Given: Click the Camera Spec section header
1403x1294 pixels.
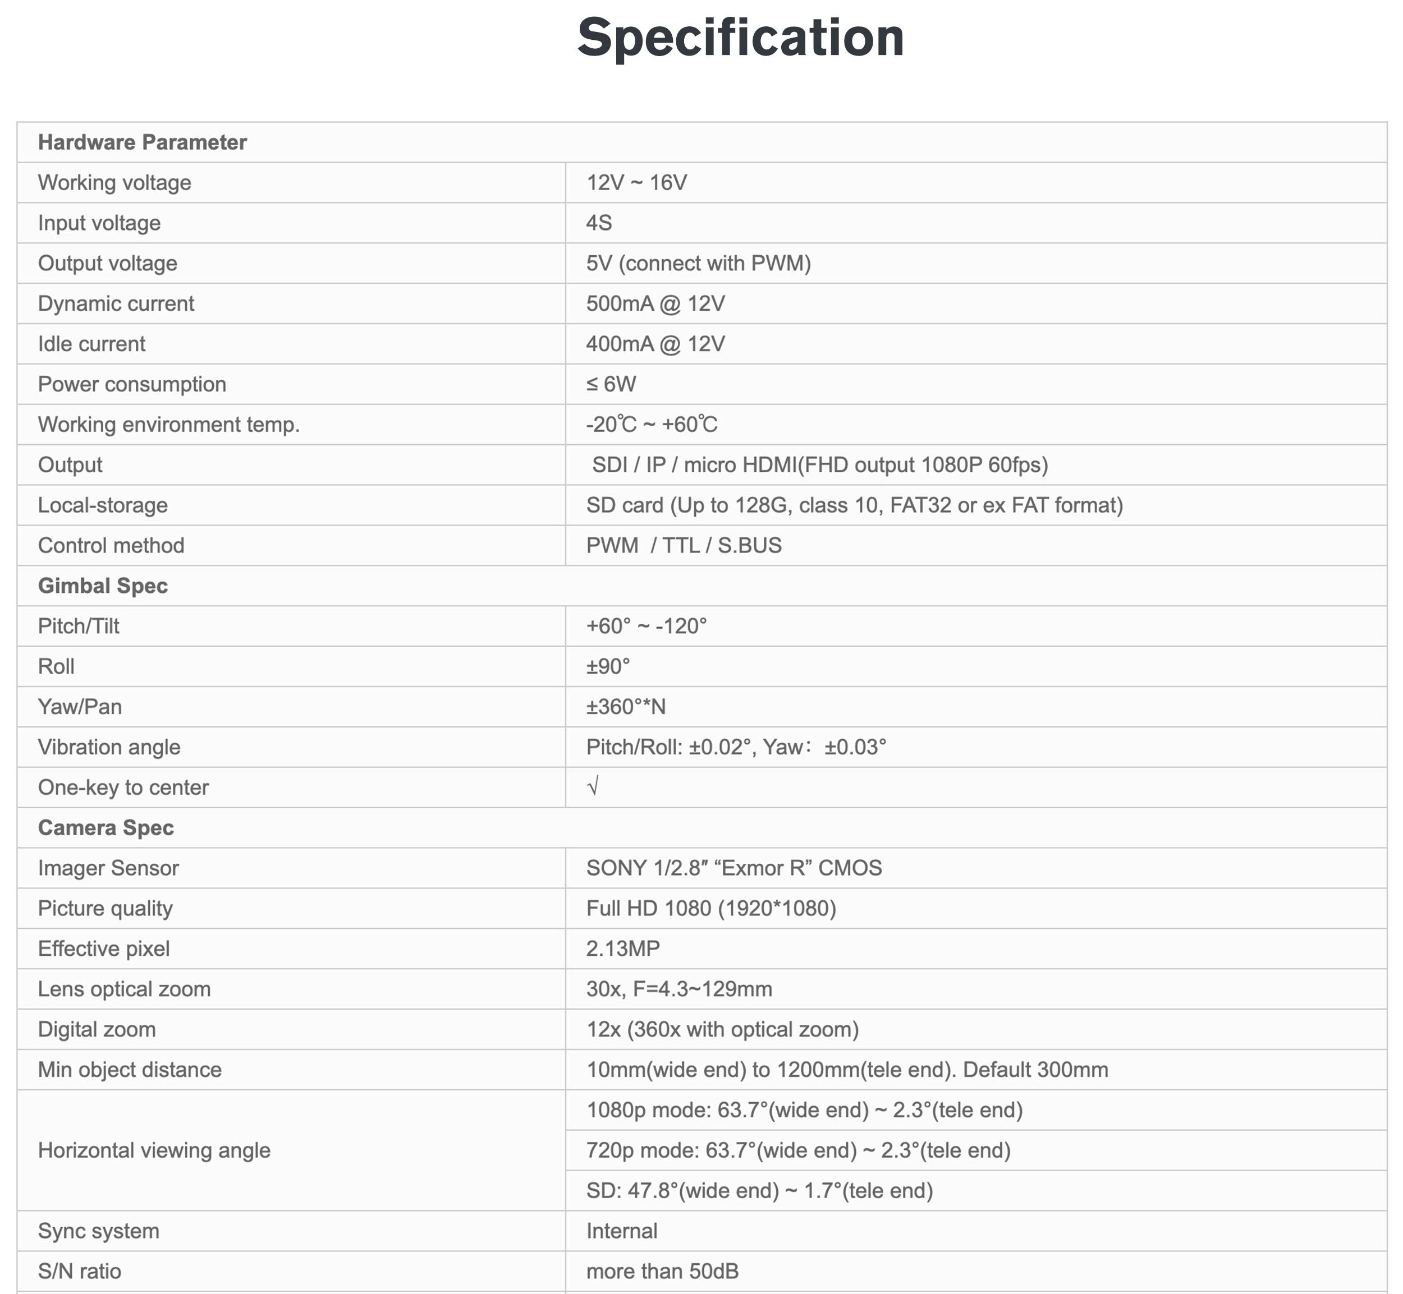Looking at the screenshot, I should [x=106, y=828].
